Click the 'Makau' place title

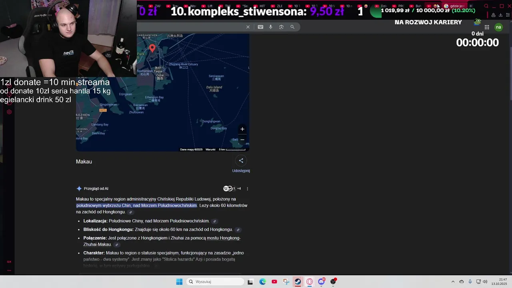tap(84, 162)
